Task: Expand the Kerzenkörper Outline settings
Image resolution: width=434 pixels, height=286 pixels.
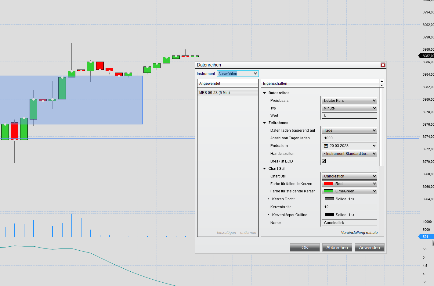Action: tap(268, 215)
